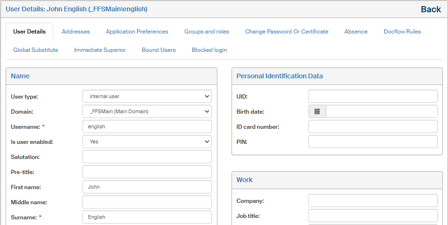Expand the User type dropdown
This screenshot has height=225, width=448.
147,96
